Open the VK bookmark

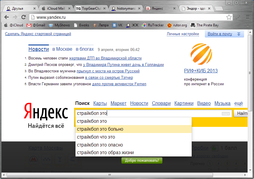click(117, 25)
